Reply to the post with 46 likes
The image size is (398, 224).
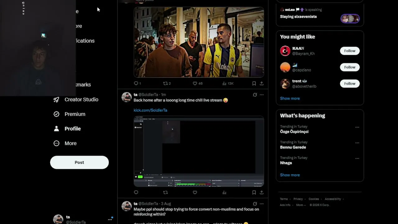pos(137,83)
